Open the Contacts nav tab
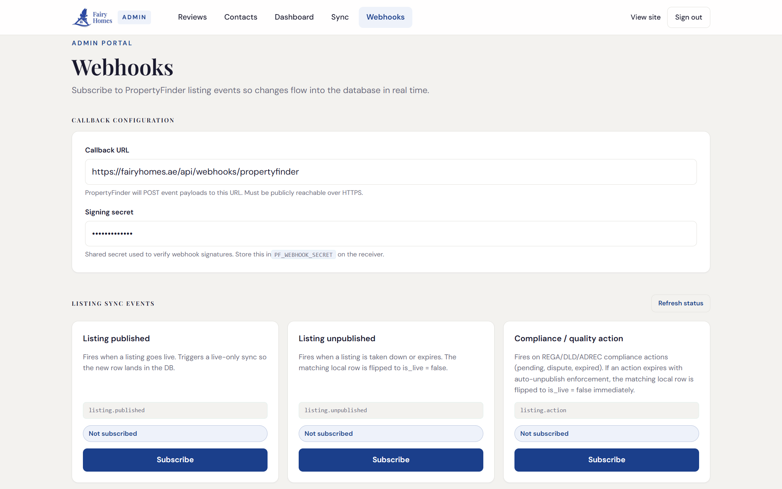Screen dimensions: 782x489 click(241, 17)
